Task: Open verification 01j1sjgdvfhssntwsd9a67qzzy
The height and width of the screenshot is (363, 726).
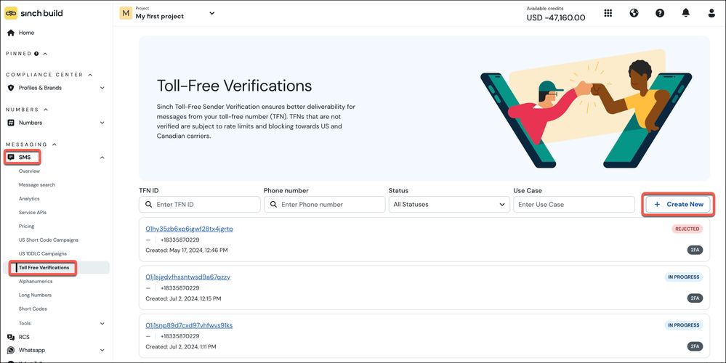Action: coord(188,277)
